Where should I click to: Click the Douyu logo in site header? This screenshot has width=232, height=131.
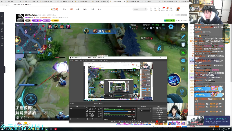click(x=54, y=9)
